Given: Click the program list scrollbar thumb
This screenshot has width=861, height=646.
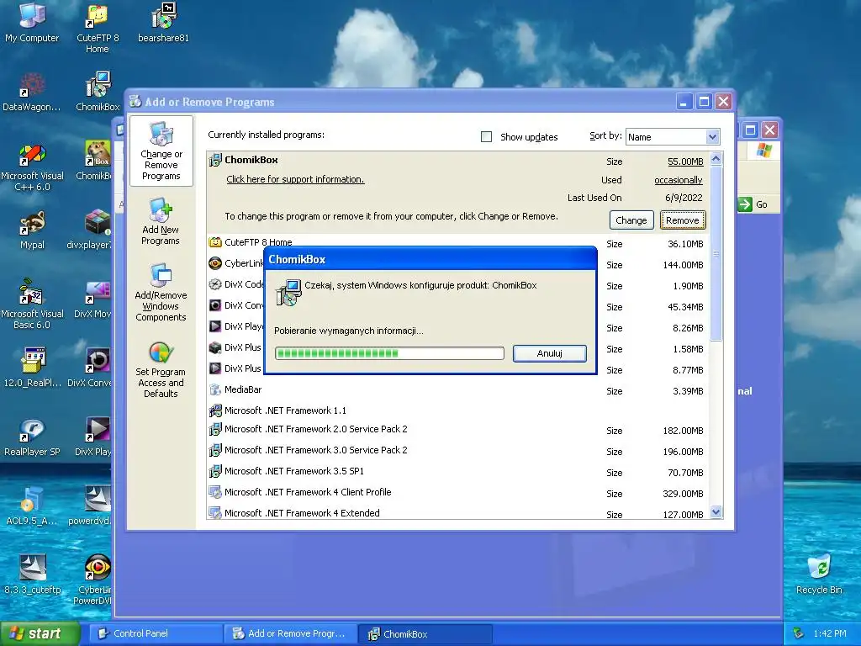Looking at the screenshot, I should [x=716, y=252].
